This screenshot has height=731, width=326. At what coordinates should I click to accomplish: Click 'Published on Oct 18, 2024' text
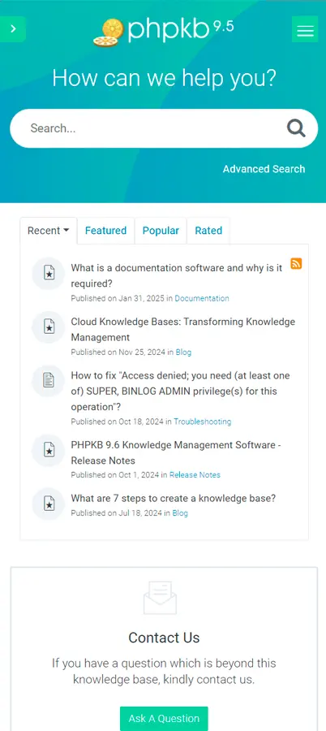[x=117, y=422]
